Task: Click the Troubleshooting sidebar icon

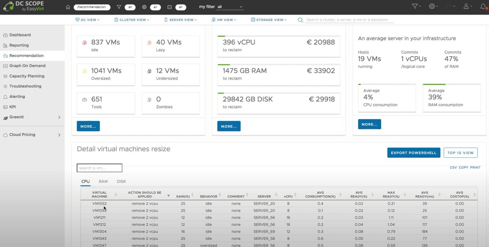Action: point(5,86)
